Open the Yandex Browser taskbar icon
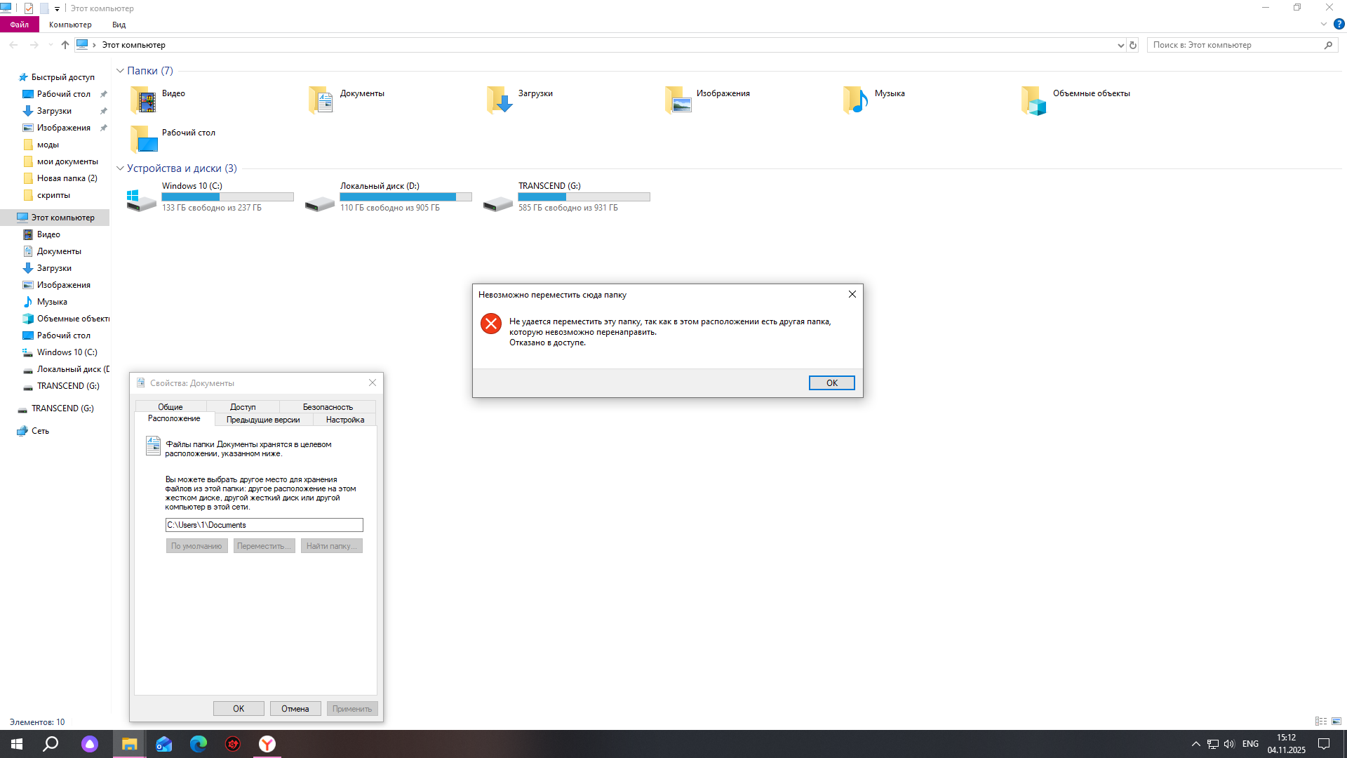This screenshot has height=758, width=1347. click(267, 744)
